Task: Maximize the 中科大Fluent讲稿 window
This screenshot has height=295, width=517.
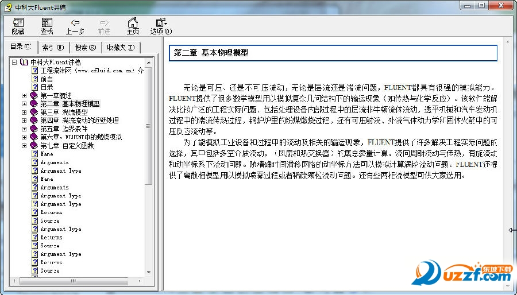Action: [x=482, y=5]
